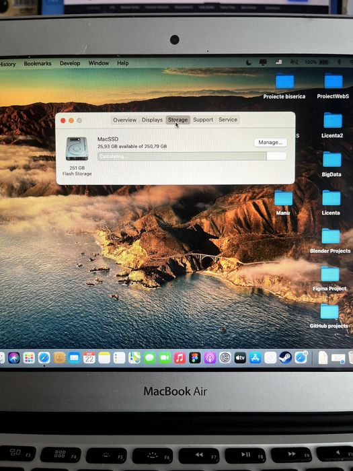Launch Figma from the Dock
The image size is (353, 471).
coord(194,358)
